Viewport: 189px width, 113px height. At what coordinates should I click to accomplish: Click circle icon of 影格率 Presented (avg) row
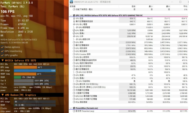click(x=74, y=111)
